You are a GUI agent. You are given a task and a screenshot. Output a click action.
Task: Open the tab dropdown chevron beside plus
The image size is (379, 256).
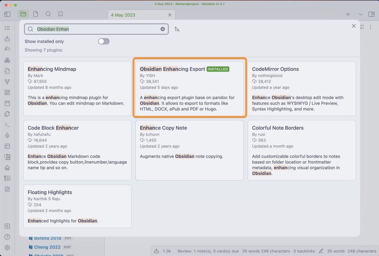click(x=360, y=14)
